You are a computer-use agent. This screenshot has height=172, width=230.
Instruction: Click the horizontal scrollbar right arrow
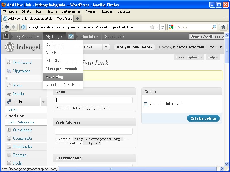click(x=222, y=169)
